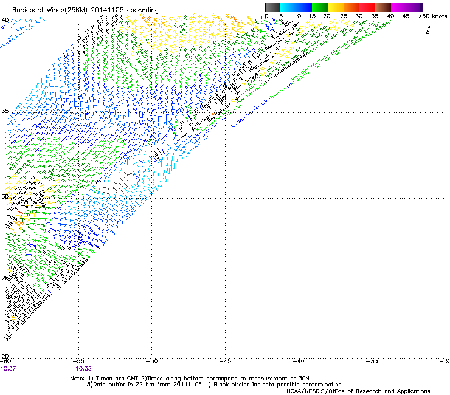This screenshot has width=450, height=395.
Task: Click the title 'Rapidscat Winds(25KM) 20141105 ascending'
Action: pyautogui.click(x=85, y=10)
